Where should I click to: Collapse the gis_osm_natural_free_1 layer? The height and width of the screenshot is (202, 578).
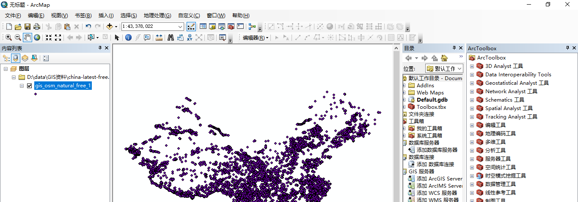coord(22,86)
